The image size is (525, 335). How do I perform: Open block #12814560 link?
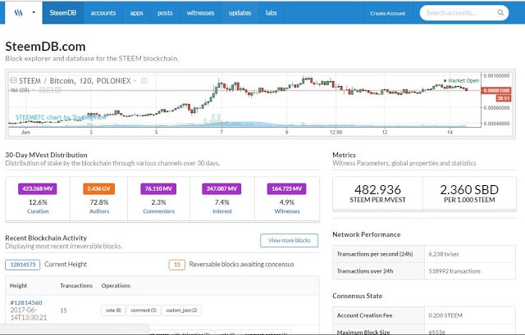(x=26, y=302)
